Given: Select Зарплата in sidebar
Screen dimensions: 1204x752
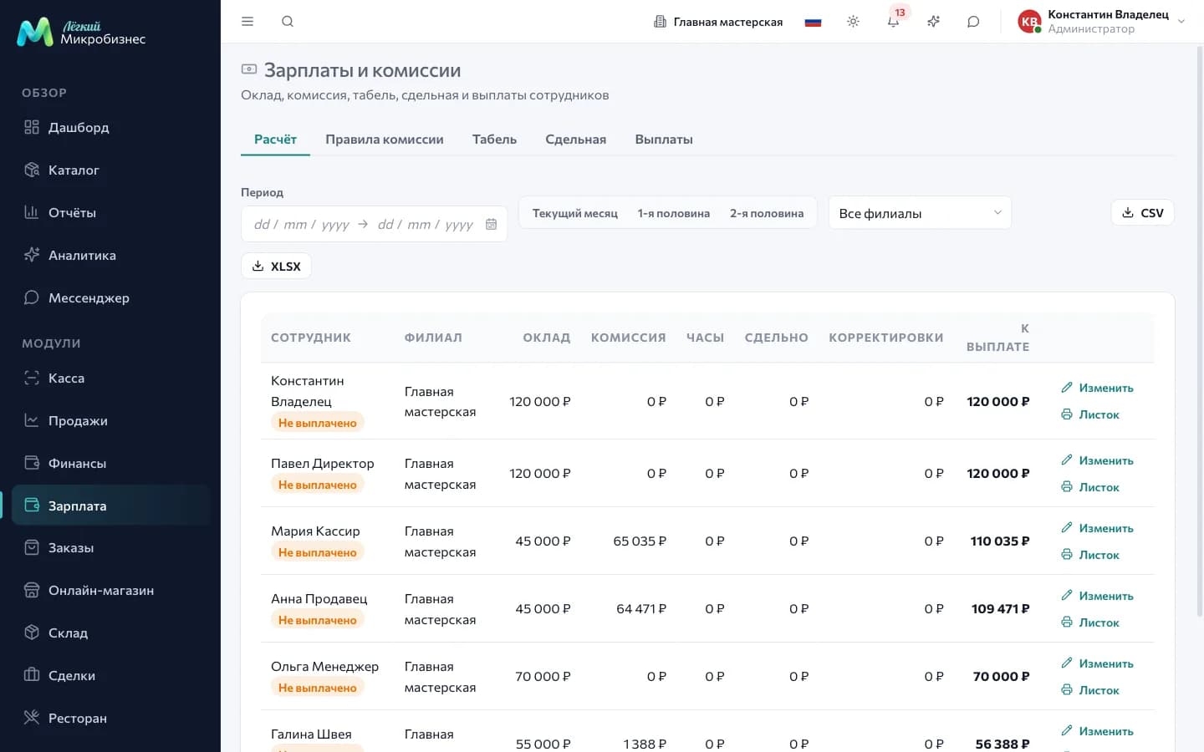Looking at the screenshot, I should pos(110,506).
